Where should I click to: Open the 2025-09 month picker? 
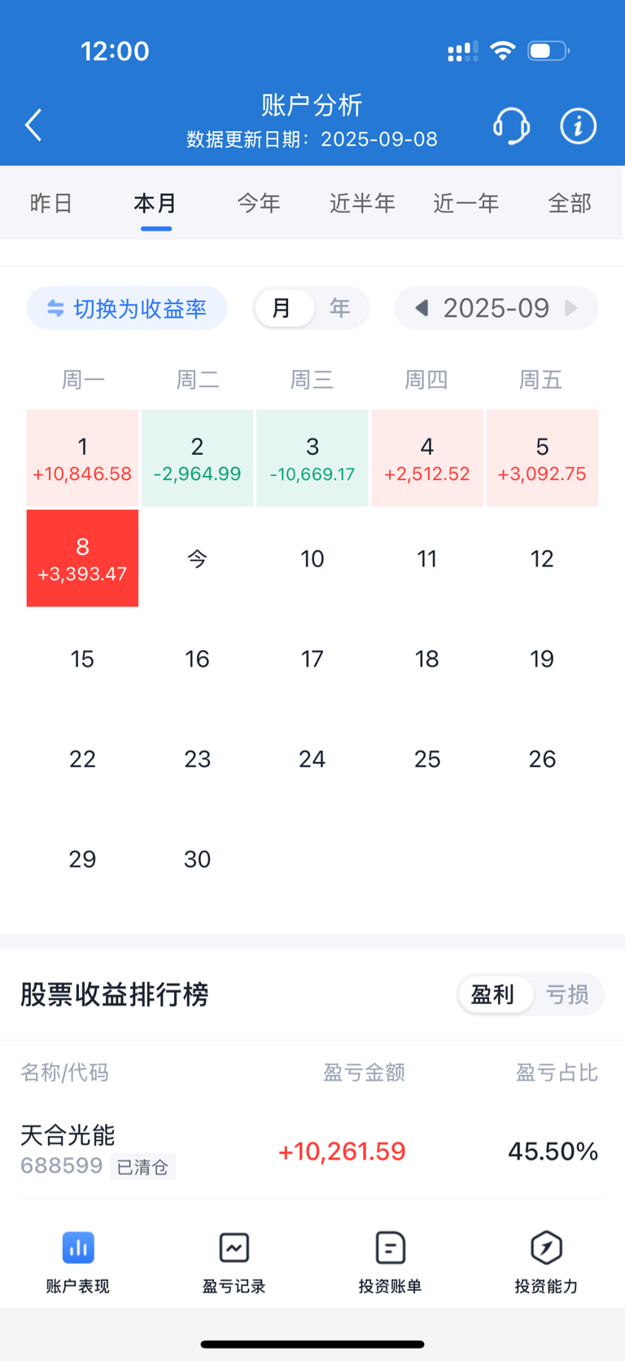(496, 308)
